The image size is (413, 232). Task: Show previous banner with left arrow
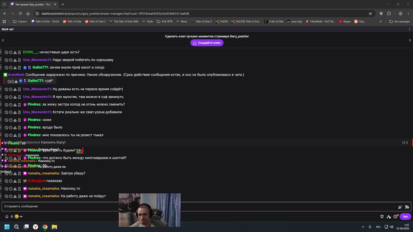pyautogui.click(x=3, y=40)
